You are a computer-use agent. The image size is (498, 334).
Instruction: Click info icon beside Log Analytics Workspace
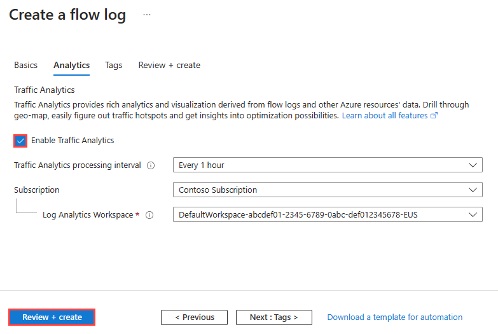[149, 215]
